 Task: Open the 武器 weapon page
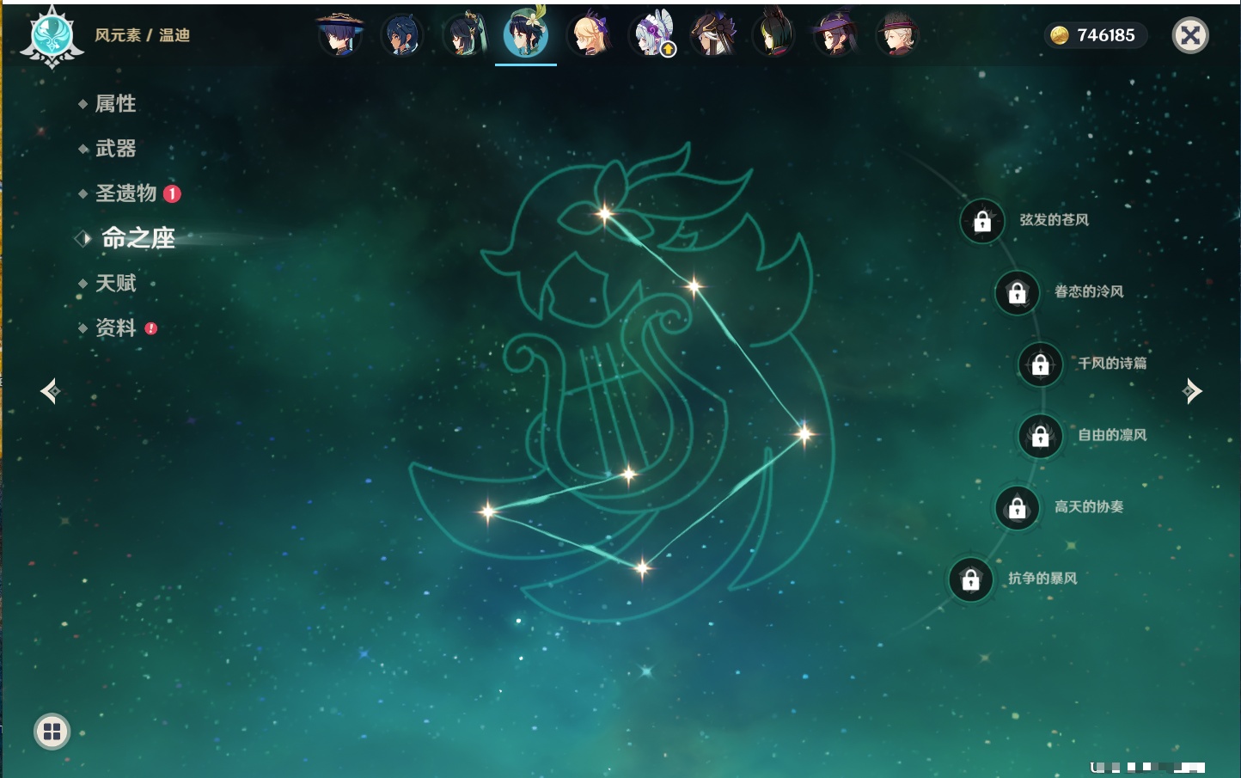pyautogui.click(x=115, y=149)
